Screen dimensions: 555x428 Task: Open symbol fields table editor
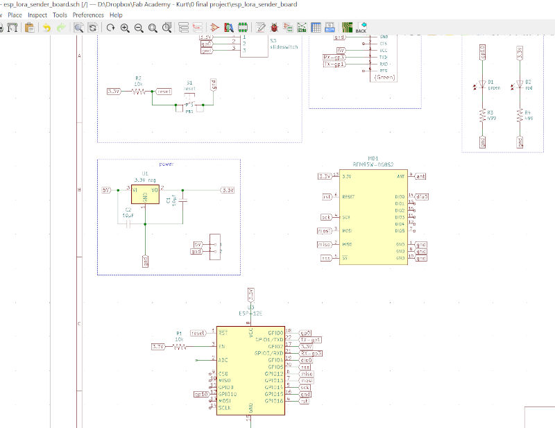(316, 28)
